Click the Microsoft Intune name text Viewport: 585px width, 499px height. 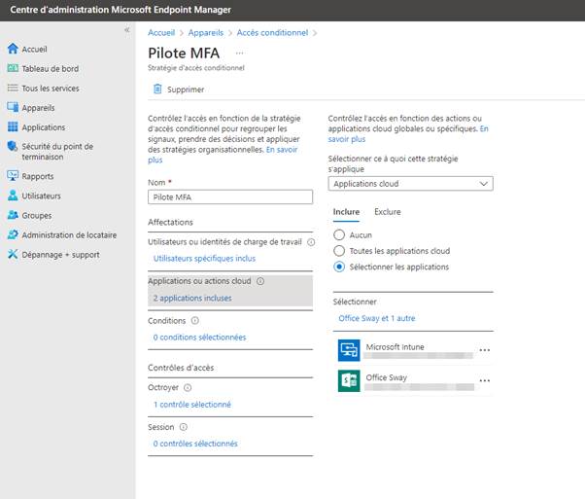(x=395, y=347)
